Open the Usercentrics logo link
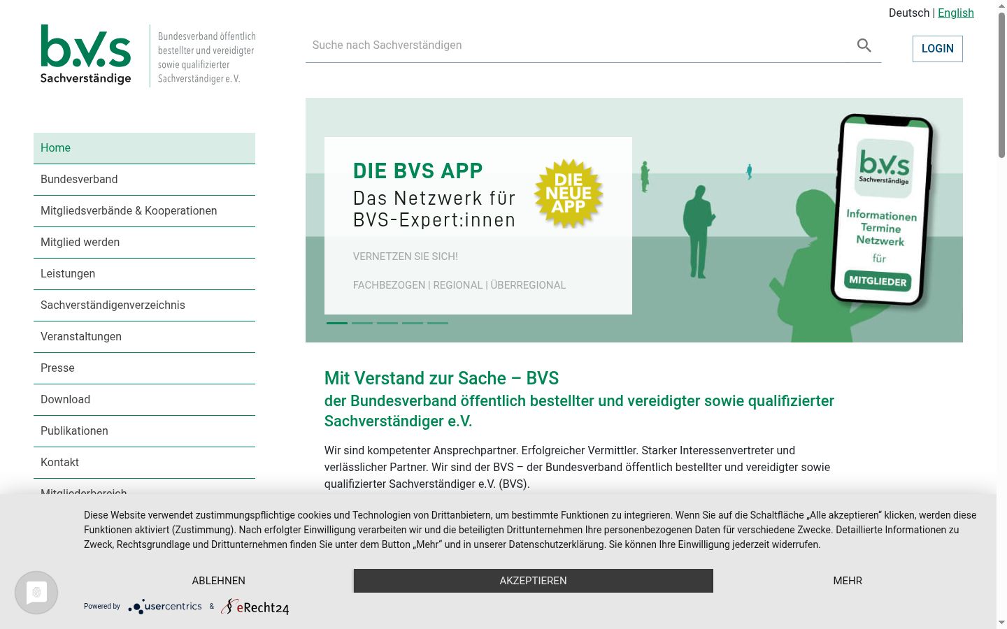This screenshot has width=1007, height=629. pos(165,607)
